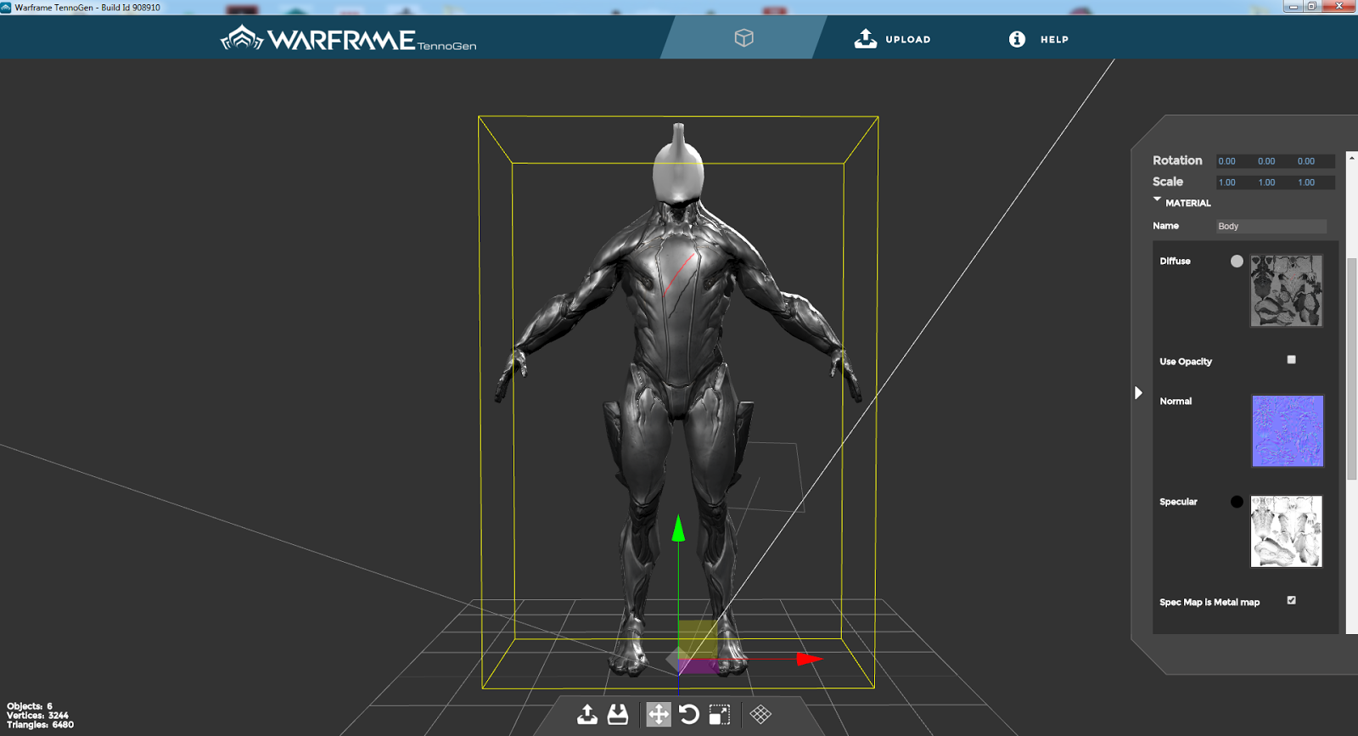This screenshot has width=1358, height=736.
Task: Maximize the TennoGen window
Action: (x=1312, y=6)
